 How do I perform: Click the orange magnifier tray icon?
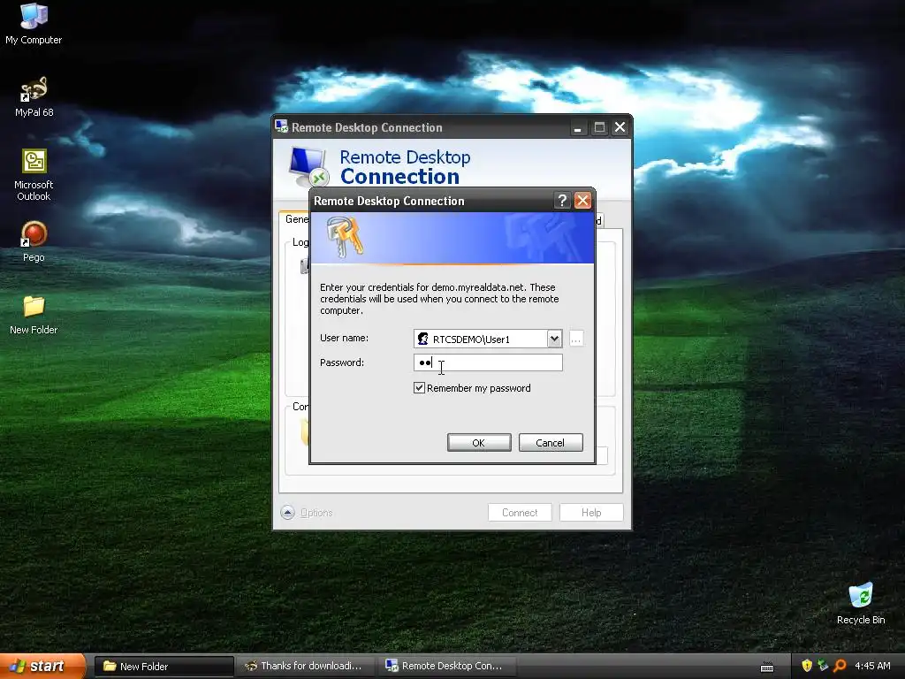840,666
